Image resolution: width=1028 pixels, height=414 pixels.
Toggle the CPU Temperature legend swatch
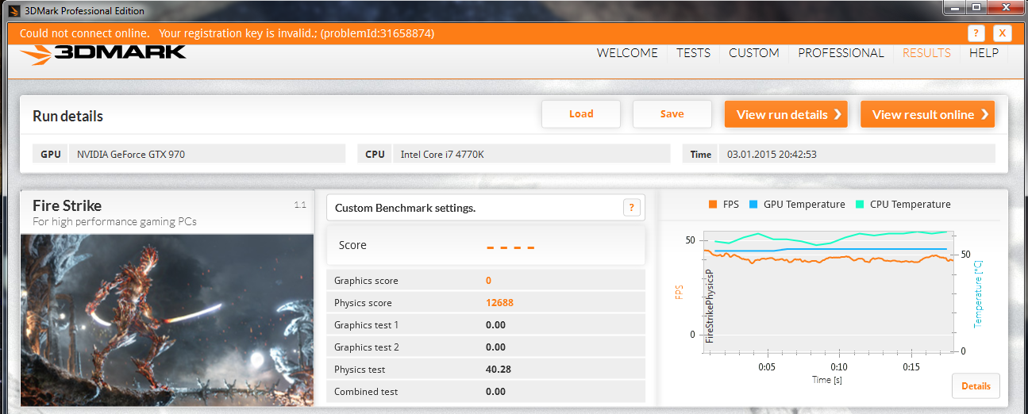[x=860, y=205]
